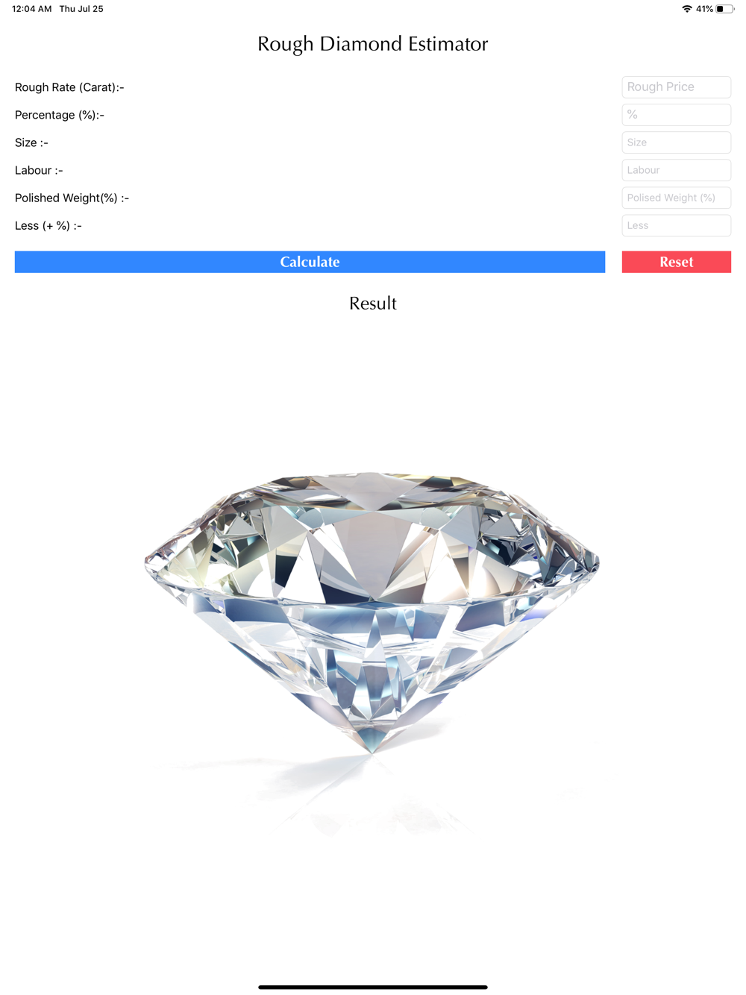
Task: Click the red Reset button
Action: pos(676,262)
